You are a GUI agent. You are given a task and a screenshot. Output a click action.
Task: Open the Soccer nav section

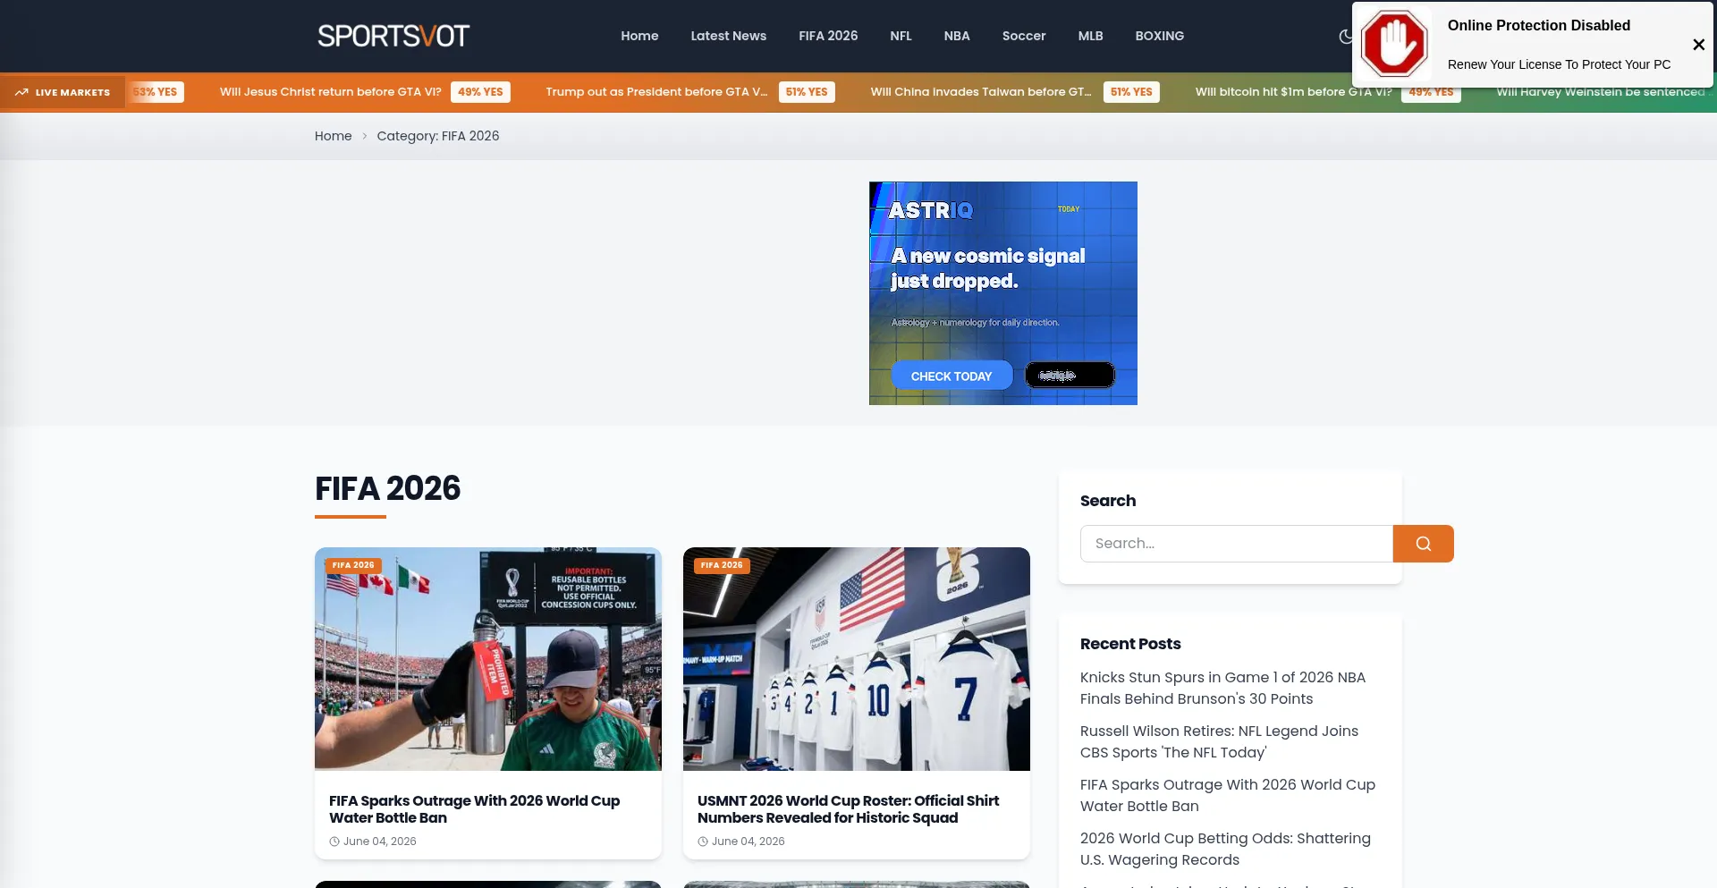1024,36
